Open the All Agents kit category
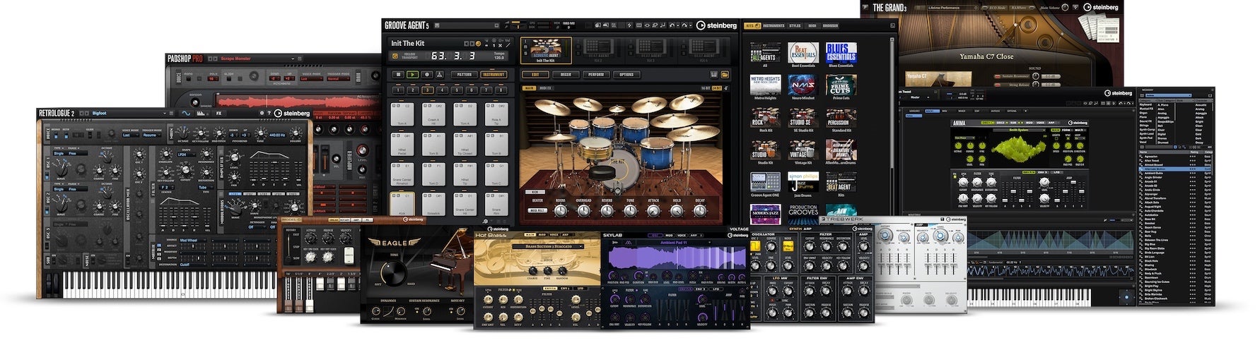This screenshot has height=350, width=1260. tap(764, 54)
